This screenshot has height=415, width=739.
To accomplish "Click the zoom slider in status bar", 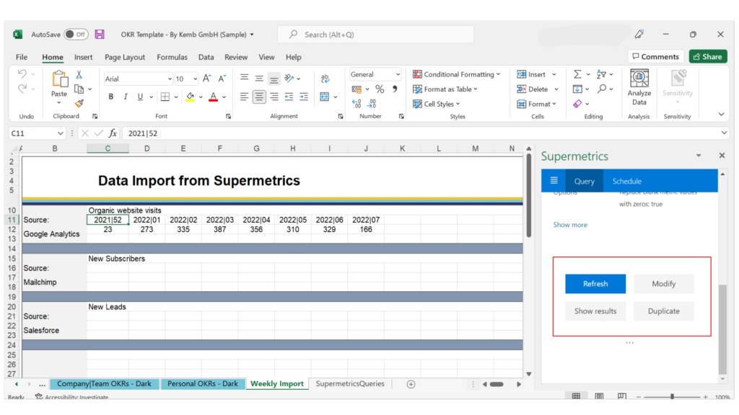I will point(672,397).
